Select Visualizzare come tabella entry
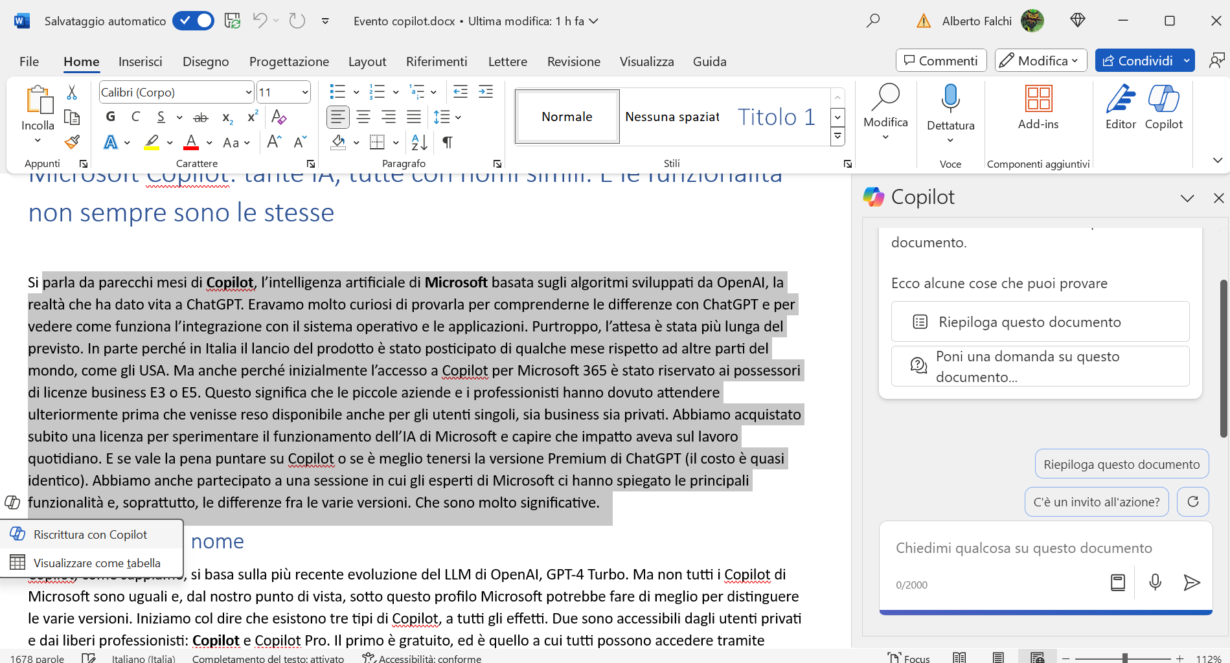The image size is (1230, 663). click(x=92, y=563)
